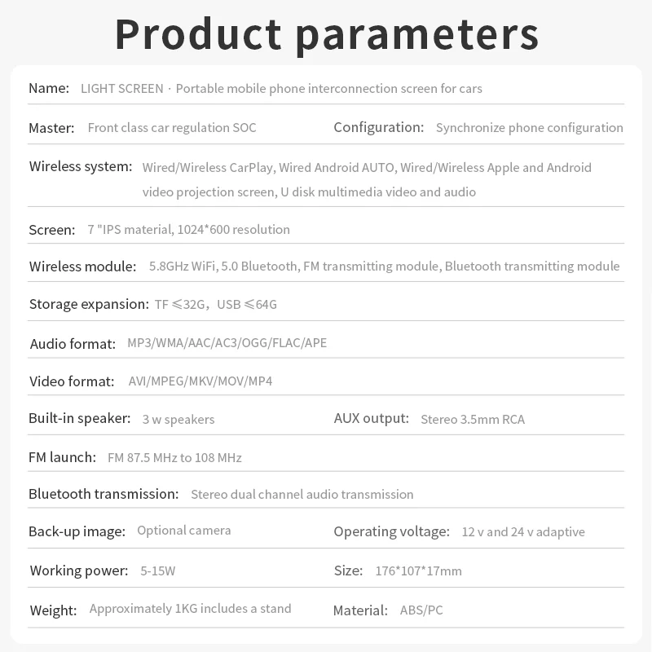Click the AVI/MPEG/MKV video format value
Viewport: 652px width, 652px height.
click(x=200, y=381)
